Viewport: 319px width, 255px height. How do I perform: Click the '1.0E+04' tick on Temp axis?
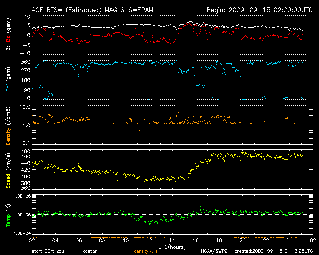pyautogui.click(x=22, y=233)
